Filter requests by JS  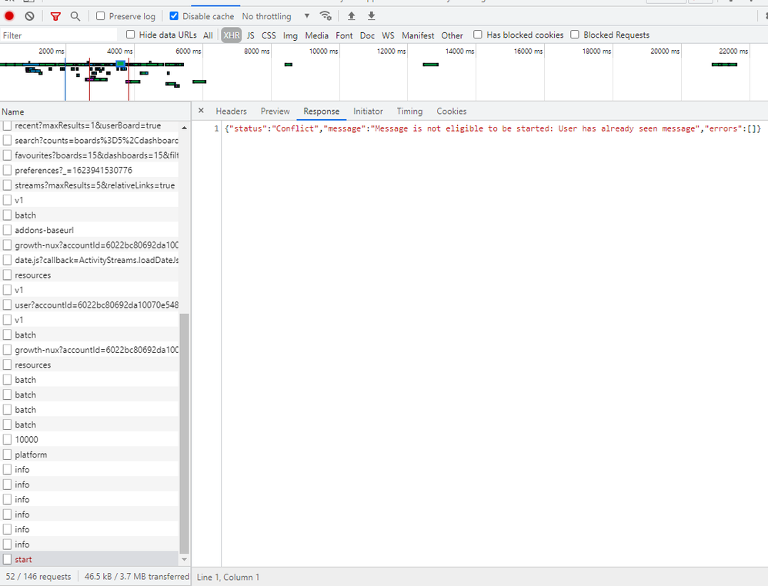250,35
